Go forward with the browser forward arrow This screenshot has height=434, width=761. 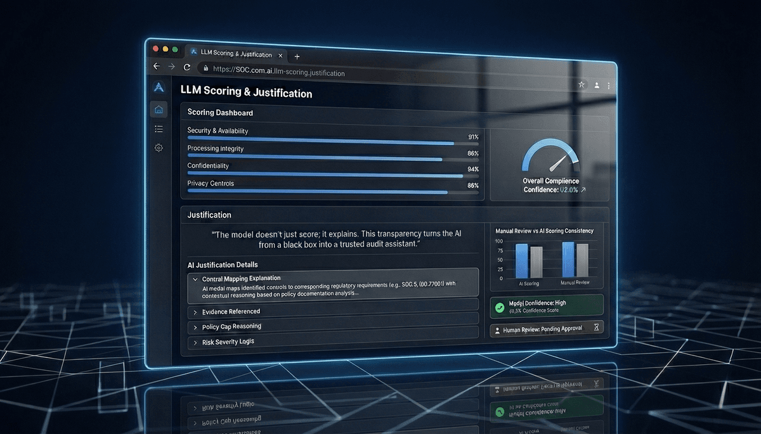[x=171, y=67]
